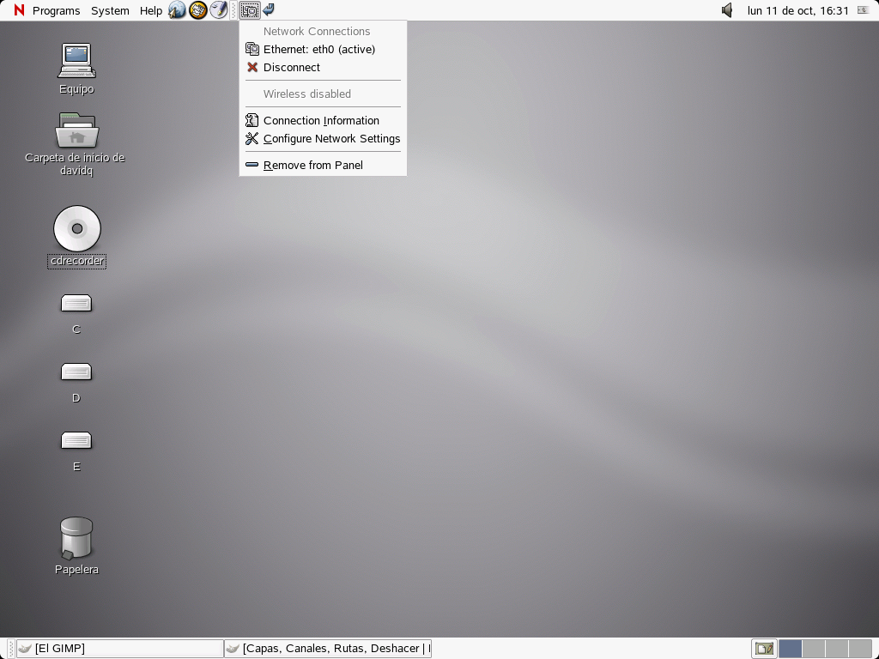Image resolution: width=879 pixels, height=659 pixels.
Task: Open the System menu
Action: click(110, 10)
